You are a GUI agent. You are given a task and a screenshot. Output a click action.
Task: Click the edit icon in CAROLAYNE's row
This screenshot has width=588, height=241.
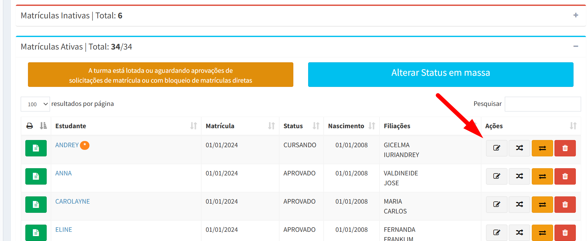(x=497, y=204)
